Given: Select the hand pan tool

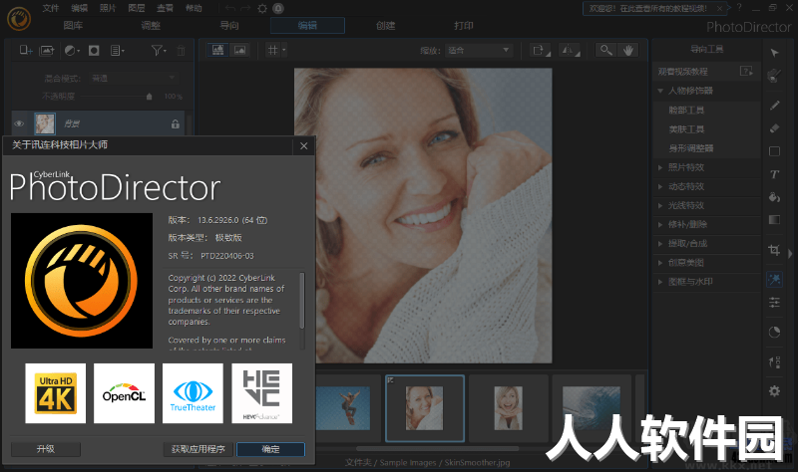Looking at the screenshot, I should coord(627,50).
